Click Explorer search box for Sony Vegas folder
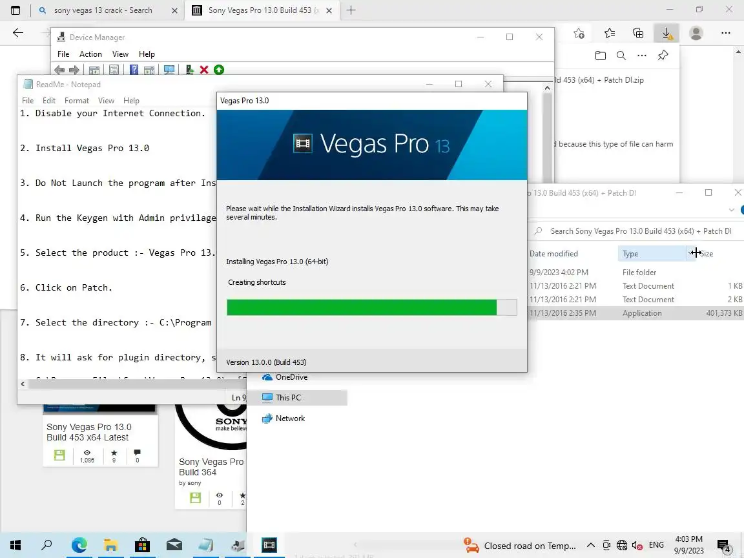This screenshot has width=744, height=558. tap(637, 231)
